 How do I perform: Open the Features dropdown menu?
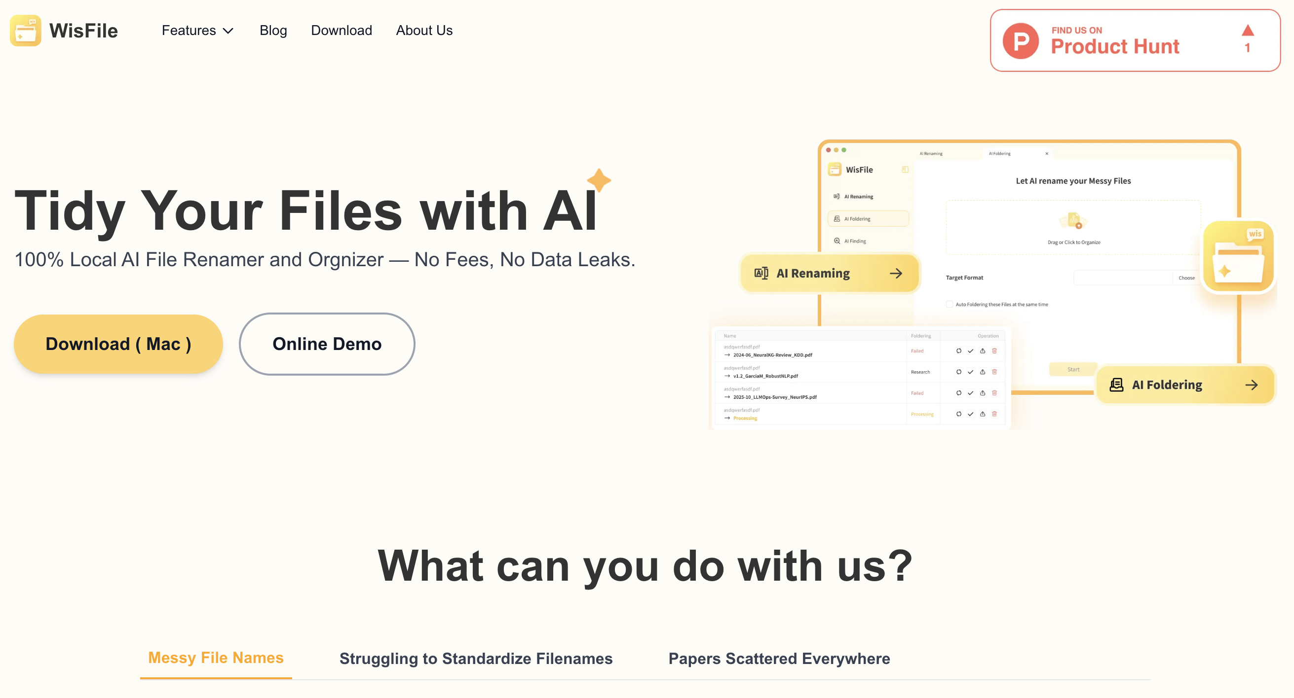point(197,31)
